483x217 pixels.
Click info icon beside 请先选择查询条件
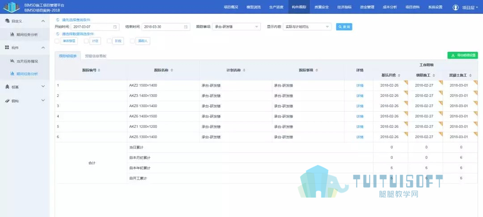[x=58, y=20]
